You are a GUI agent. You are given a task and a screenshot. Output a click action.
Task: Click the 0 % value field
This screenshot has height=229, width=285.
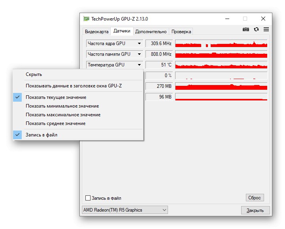(159, 76)
